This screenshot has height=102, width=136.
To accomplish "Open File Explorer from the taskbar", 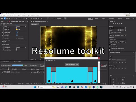I will [90, 87].
